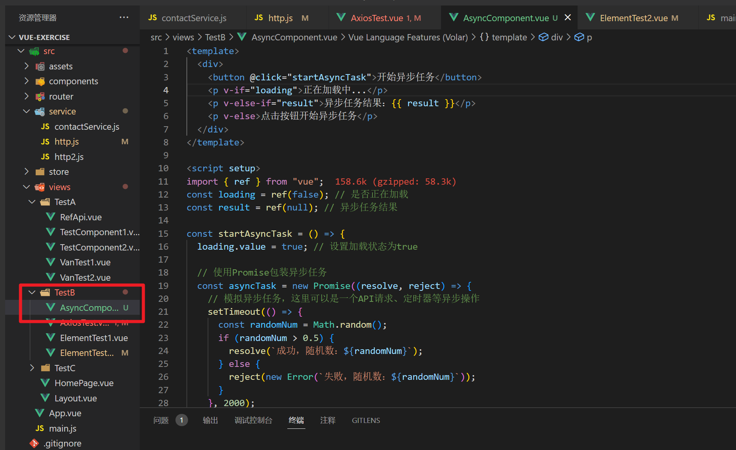Click the TestC folder icon
Image resolution: width=736 pixels, height=450 pixels.
point(45,368)
